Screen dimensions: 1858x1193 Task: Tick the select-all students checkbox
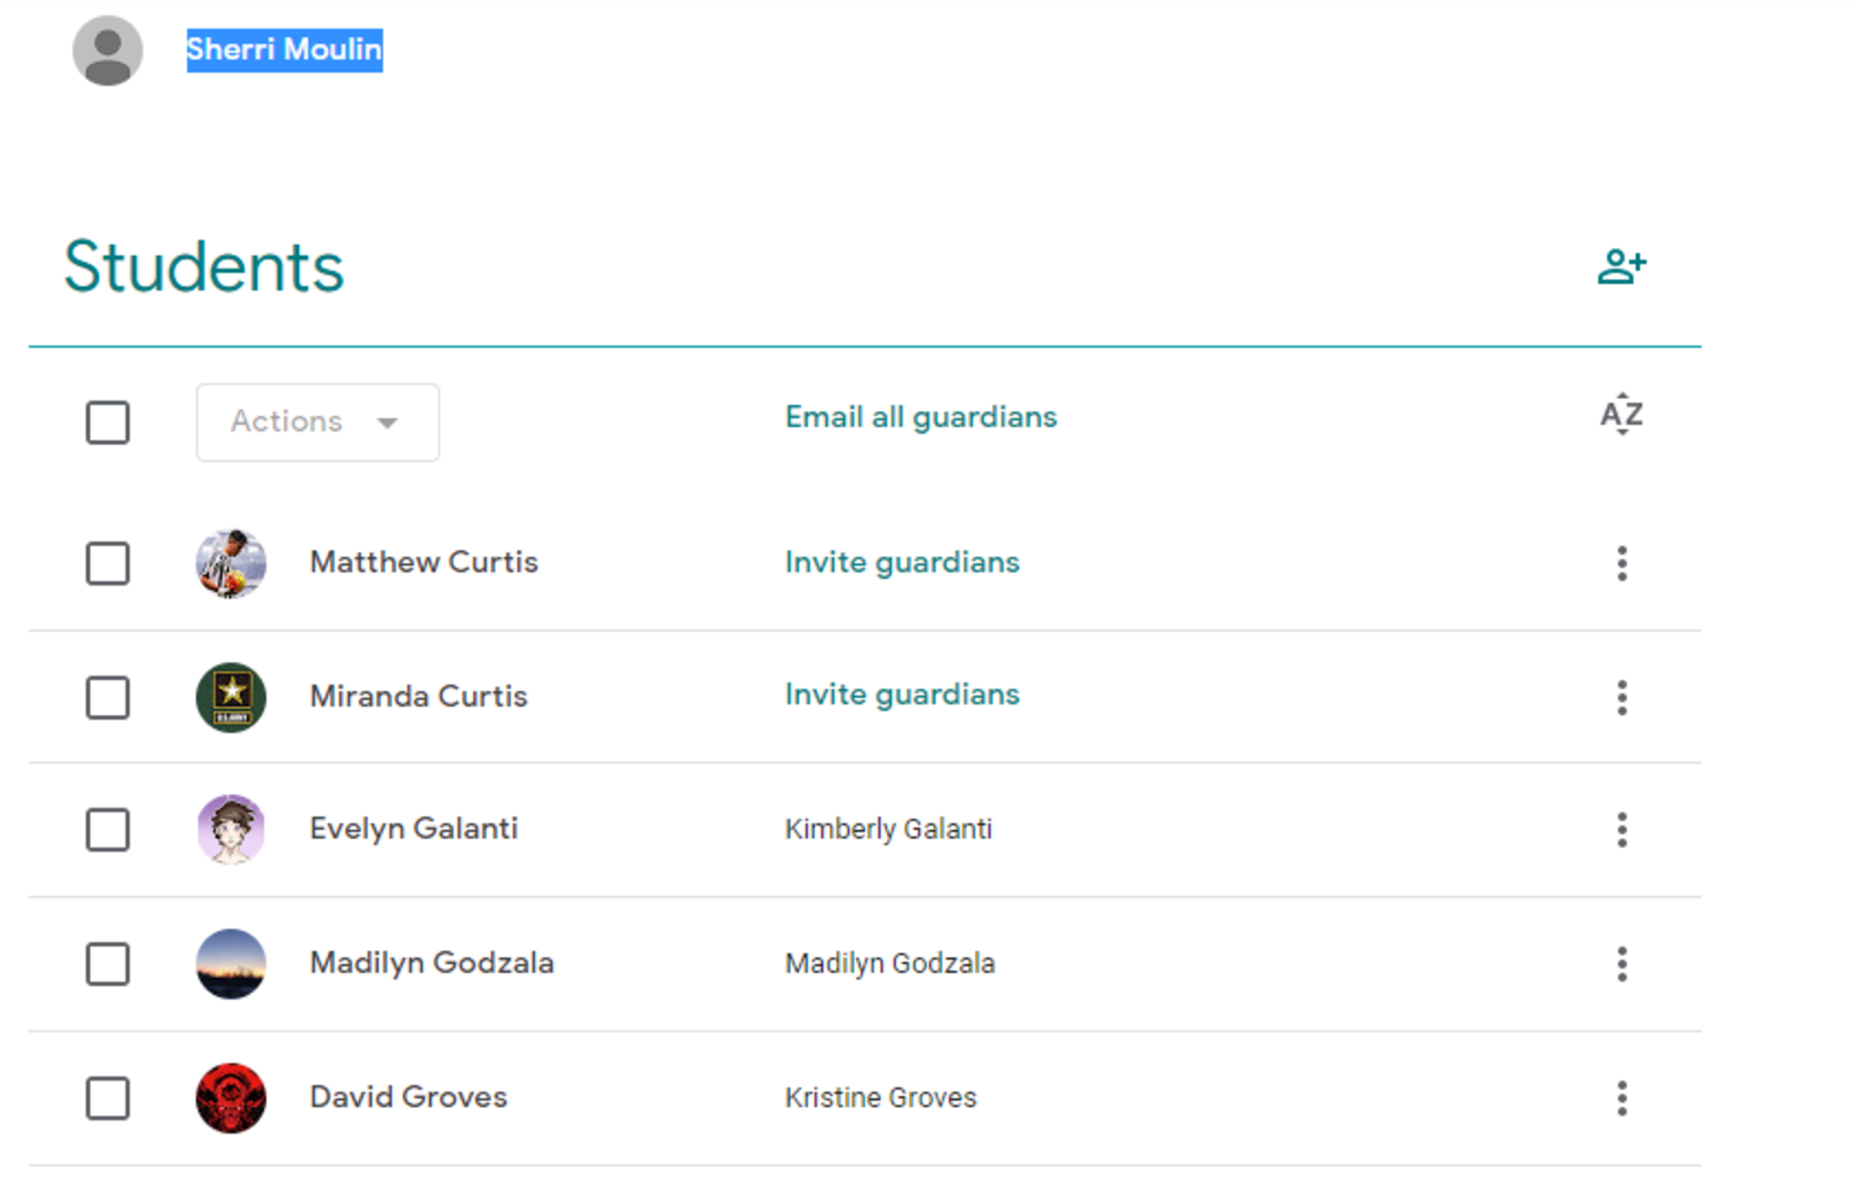107,423
